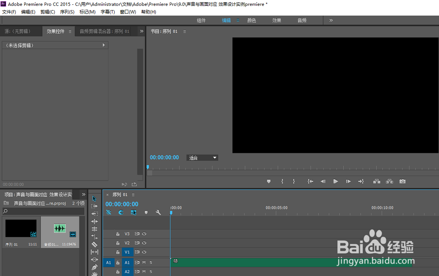Screen dimensions: 439x276
Task: Show more workspaces overflow chevron
Action: coord(331,20)
